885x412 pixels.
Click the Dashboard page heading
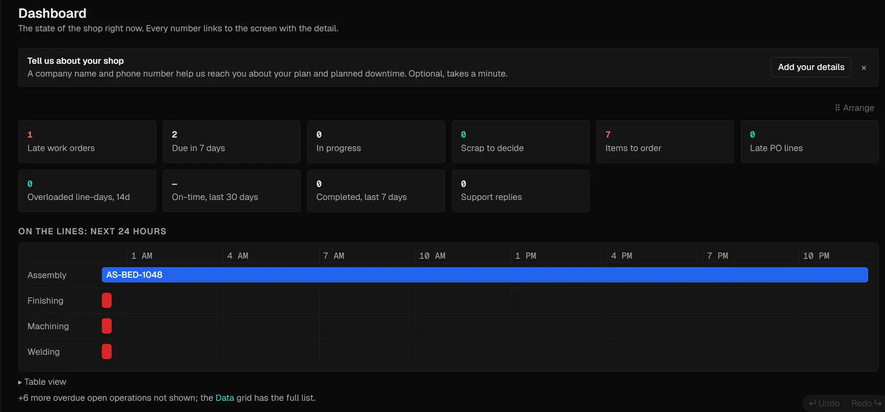pyautogui.click(x=52, y=13)
